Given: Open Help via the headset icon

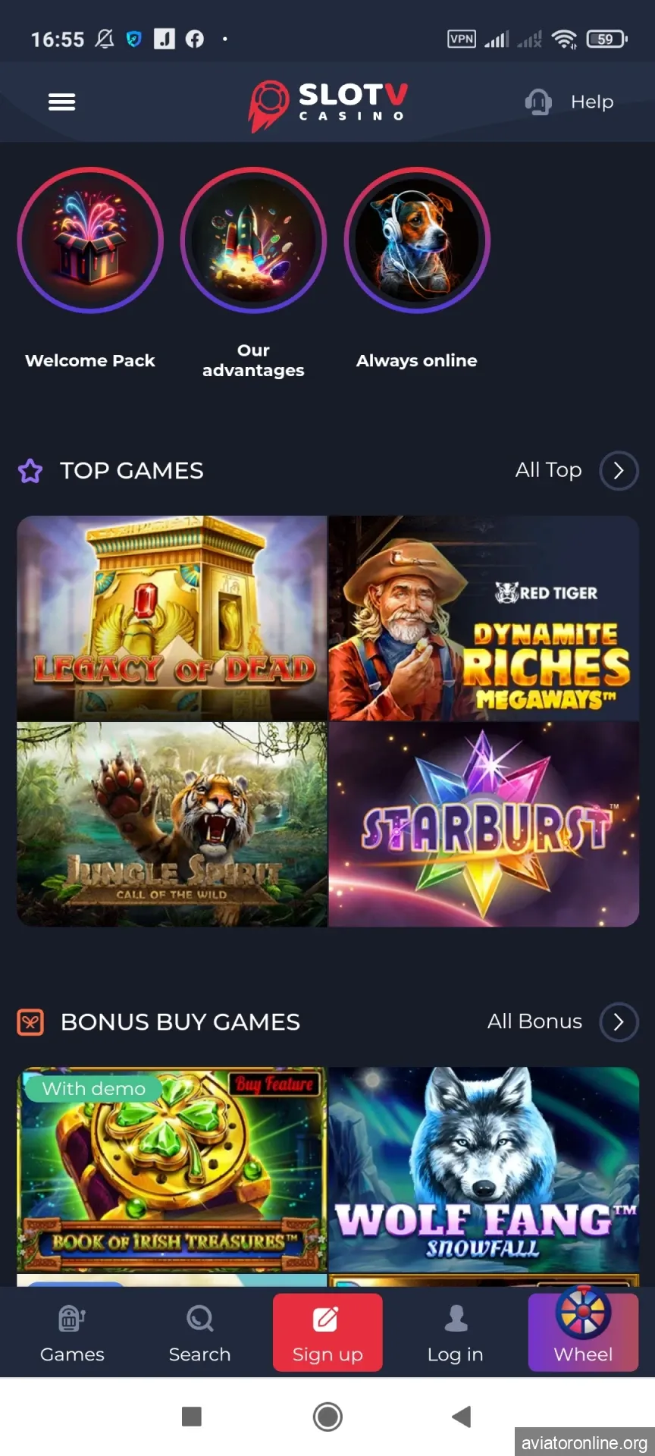Looking at the screenshot, I should pyautogui.click(x=538, y=102).
